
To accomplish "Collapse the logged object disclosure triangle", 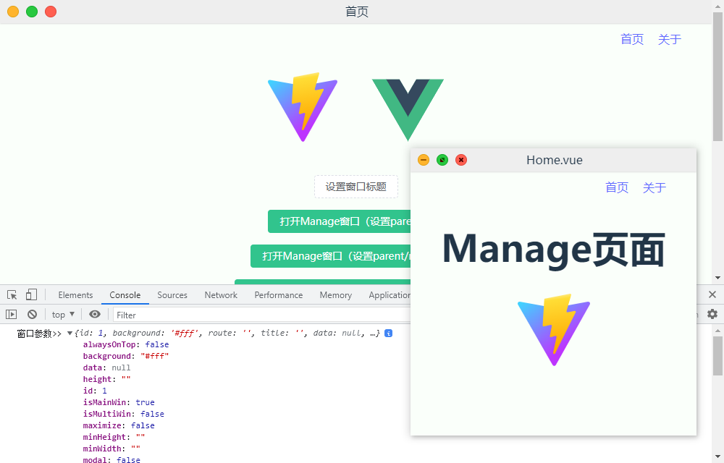I will pyautogui.click(x=70, y=333).
